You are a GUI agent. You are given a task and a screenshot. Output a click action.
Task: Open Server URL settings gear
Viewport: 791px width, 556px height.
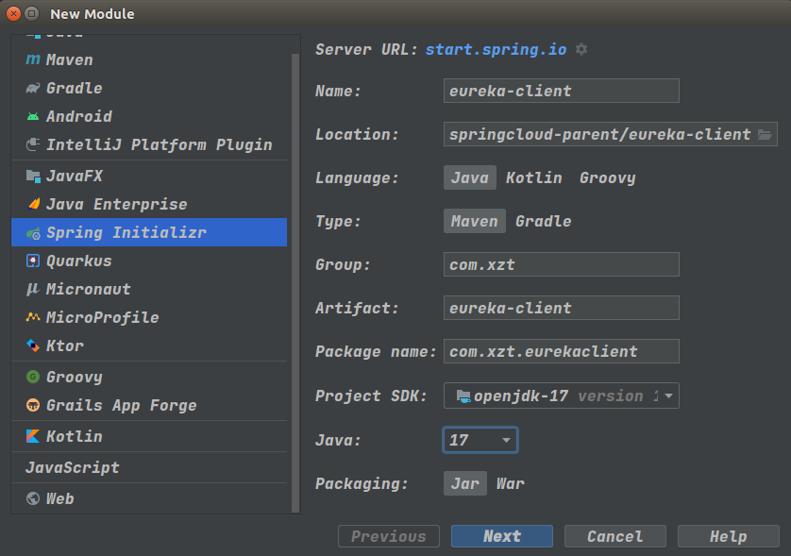pos(581,49)
